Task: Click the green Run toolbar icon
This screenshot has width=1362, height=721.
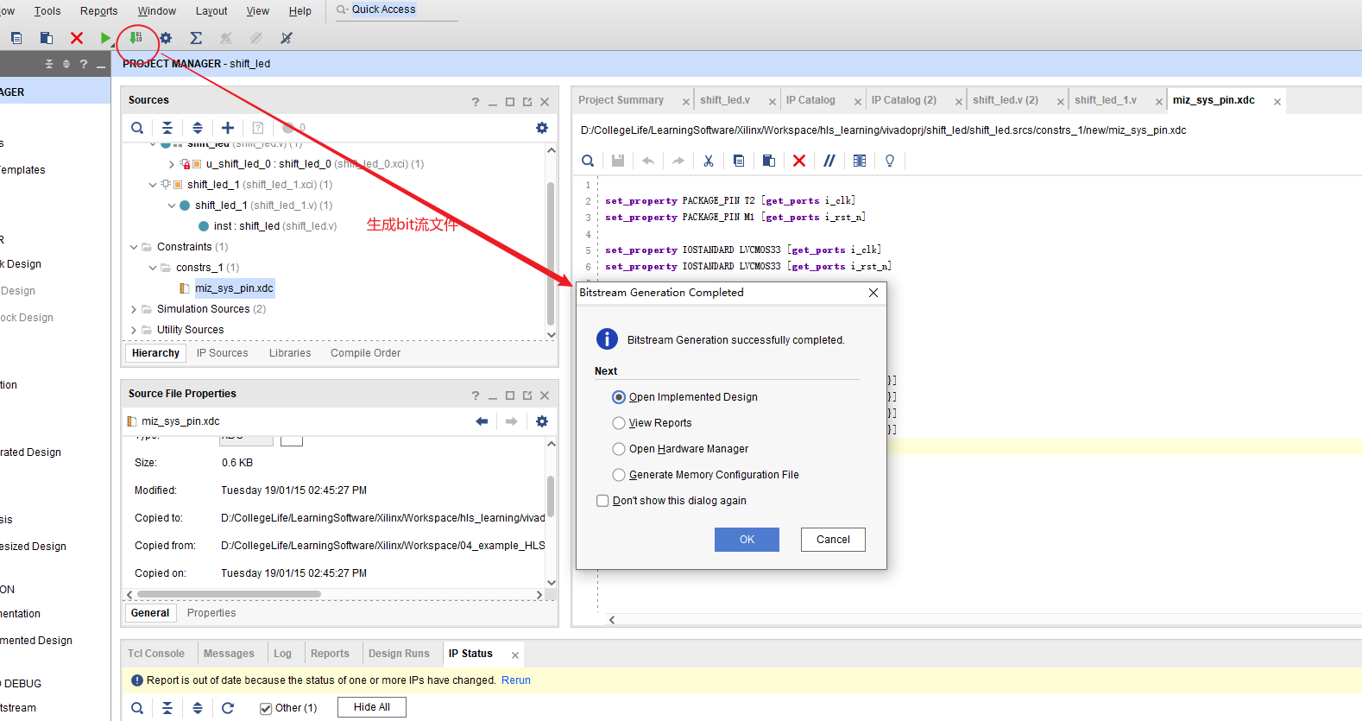Action: [x=105, y=38]
